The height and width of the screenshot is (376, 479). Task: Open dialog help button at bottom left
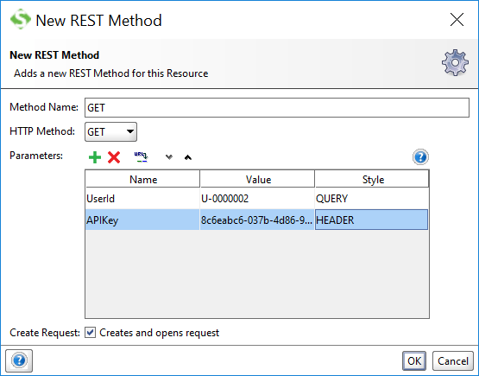[x=19, y=360]
